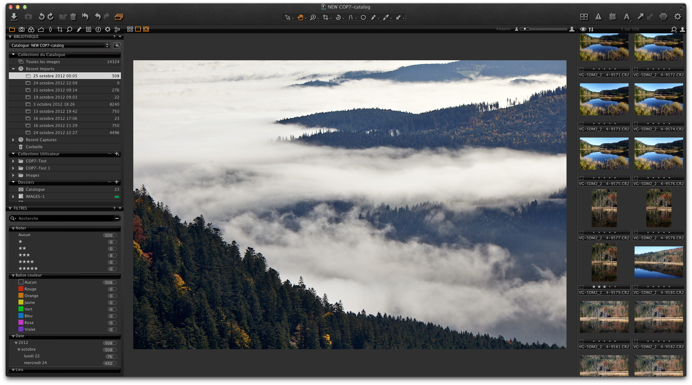Collapse the Dossiers section
The width and height of the screenshot is (692, 385).
13,182
